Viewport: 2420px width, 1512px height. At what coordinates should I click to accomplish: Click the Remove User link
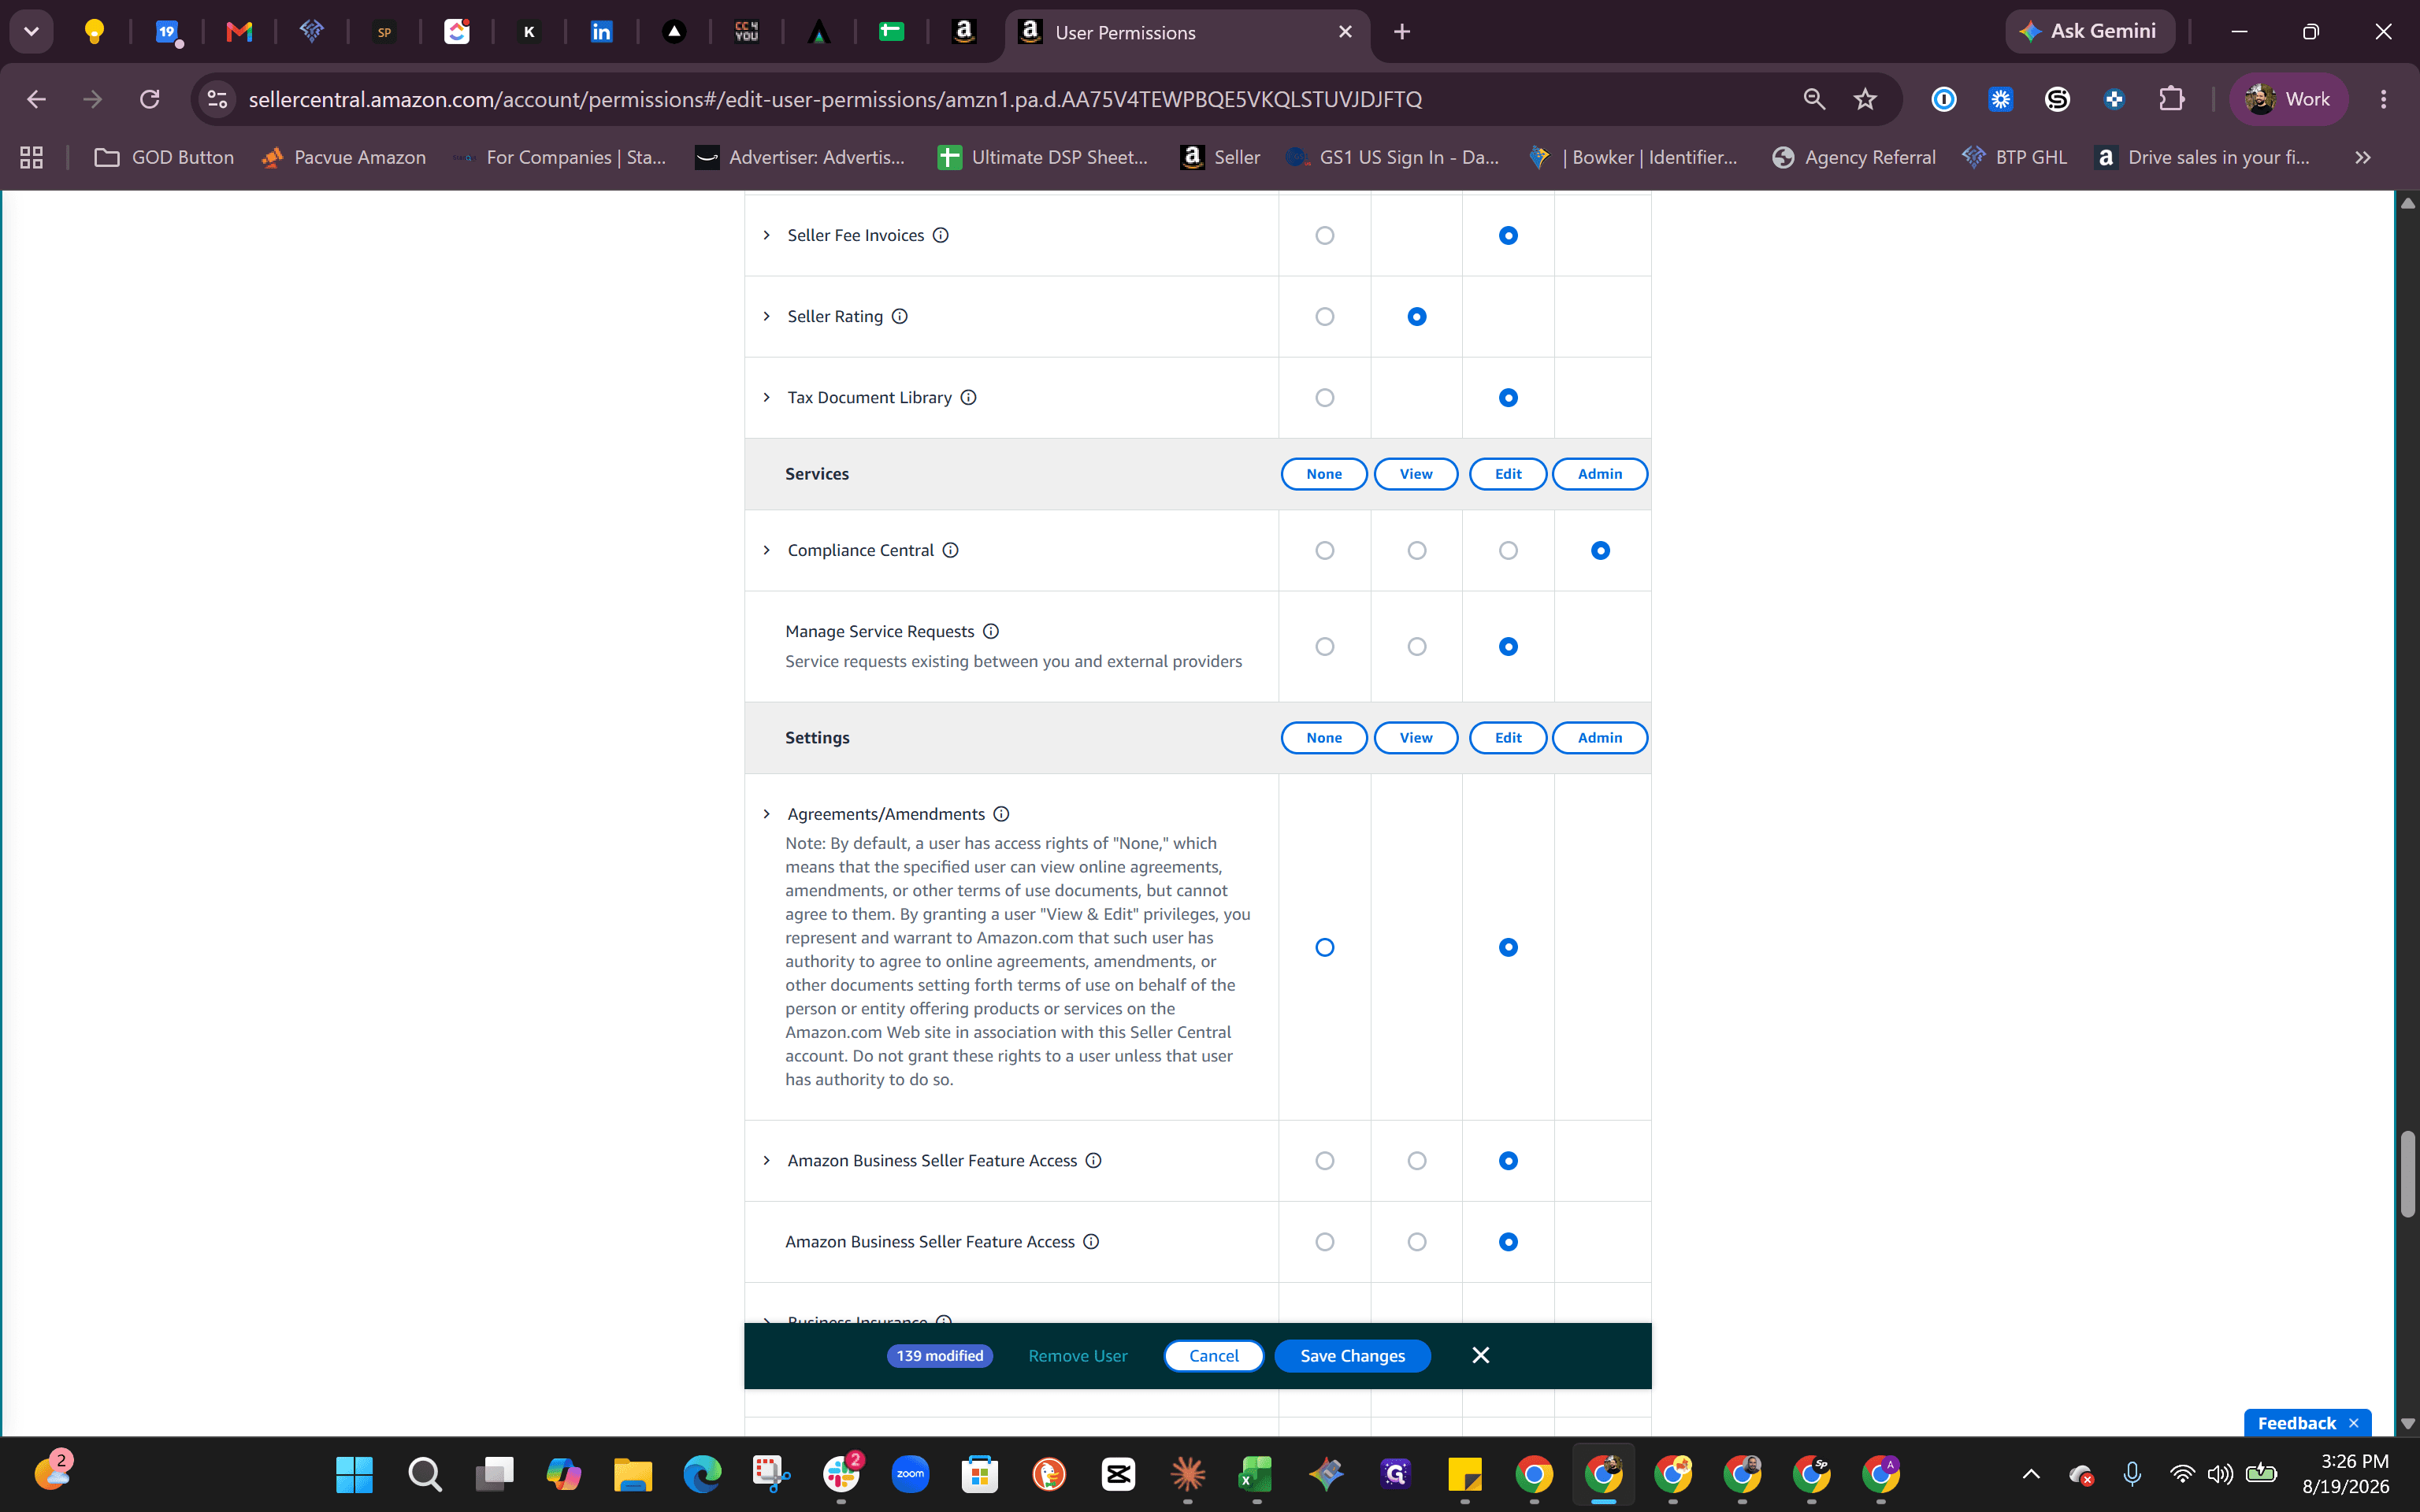point(1078,1356)
